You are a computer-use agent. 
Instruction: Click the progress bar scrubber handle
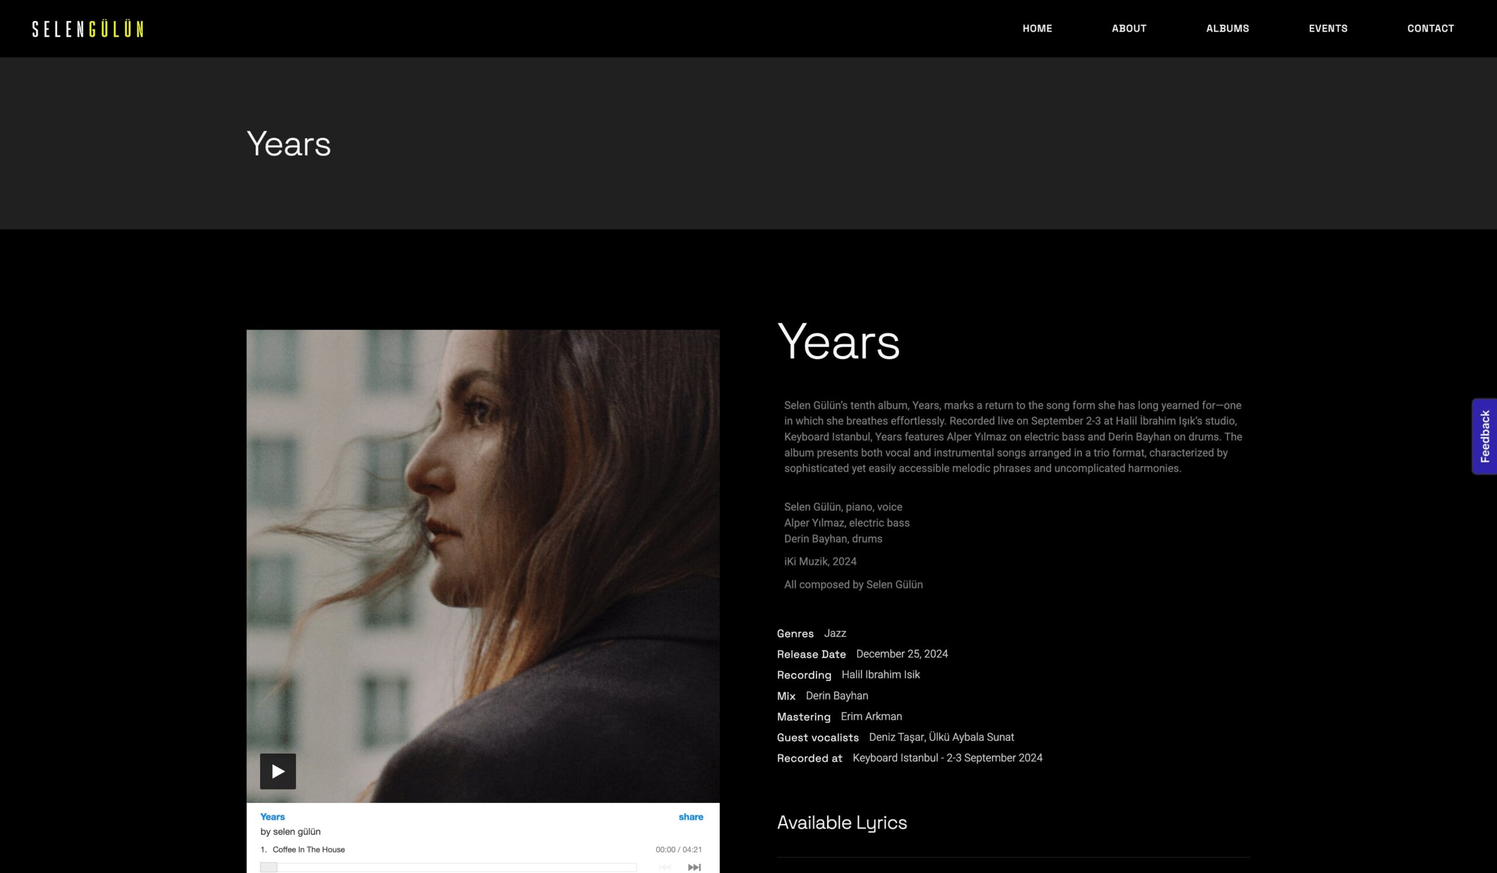(268, 867)
